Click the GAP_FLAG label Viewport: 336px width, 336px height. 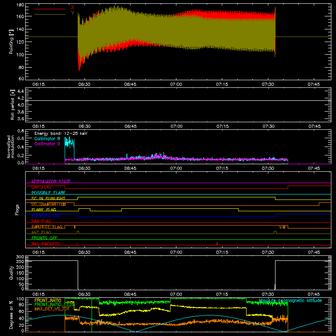42,187
